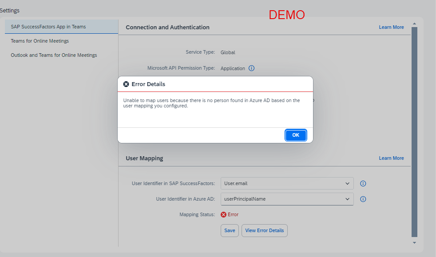Click info icon next to Application permission type

click(251, 68)
